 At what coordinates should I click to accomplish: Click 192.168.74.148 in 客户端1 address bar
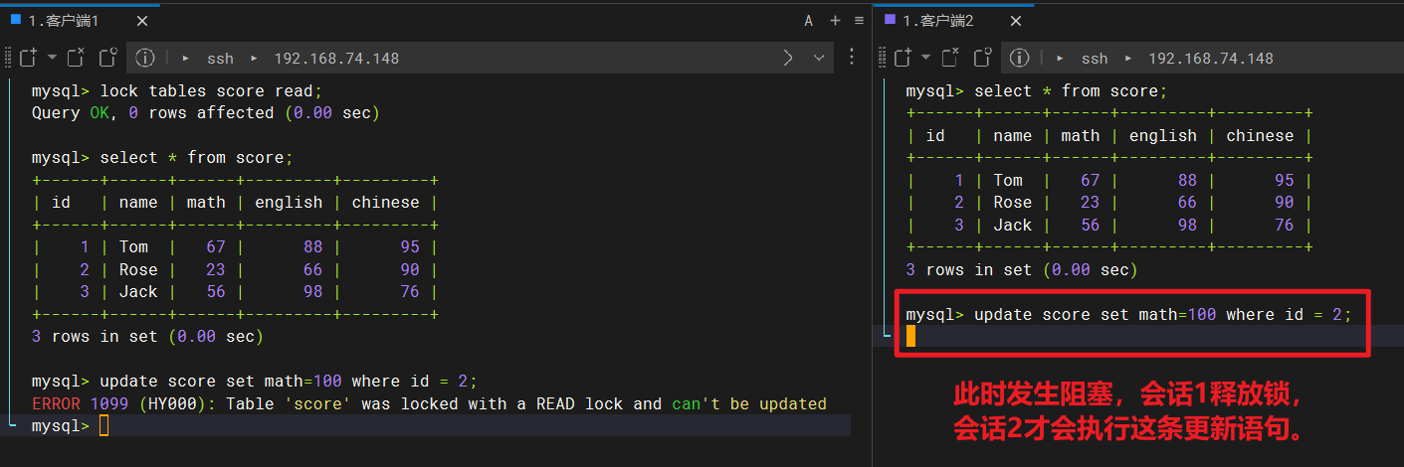click(336, 59)
